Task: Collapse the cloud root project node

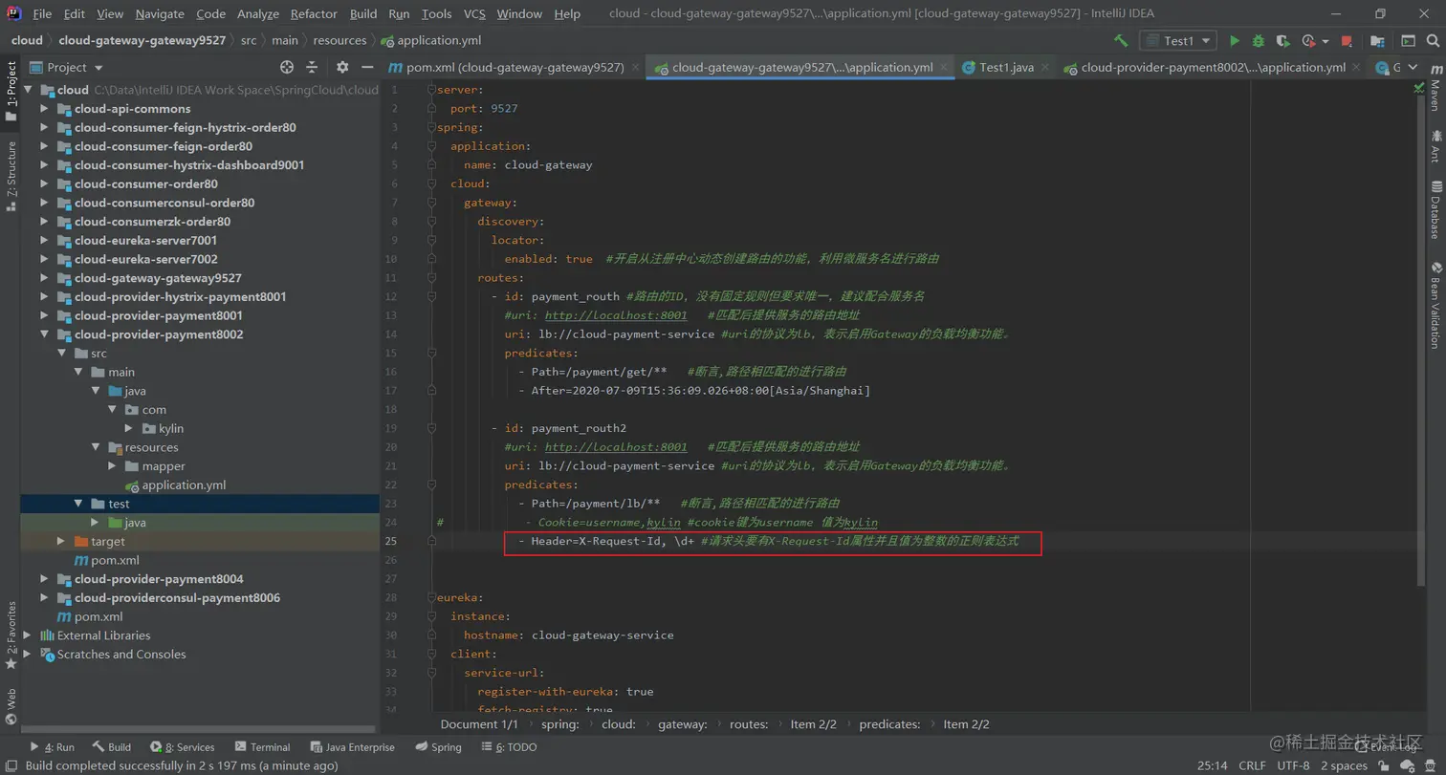Action: click(27, 90)
